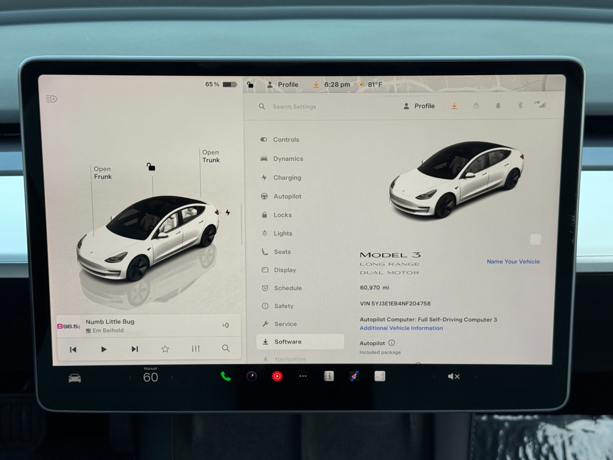613x460 pixels.
Task: Toggle the car lock icon above vehicle
Action: (x=151, y=167)
